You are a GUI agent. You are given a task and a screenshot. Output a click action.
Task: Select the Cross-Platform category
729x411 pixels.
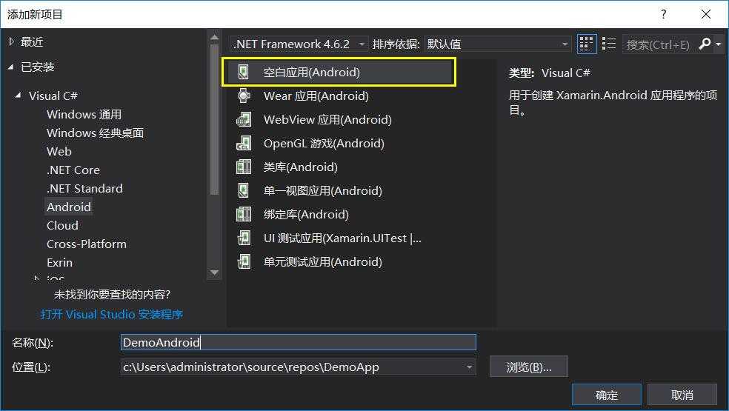(x=87, y=244)
